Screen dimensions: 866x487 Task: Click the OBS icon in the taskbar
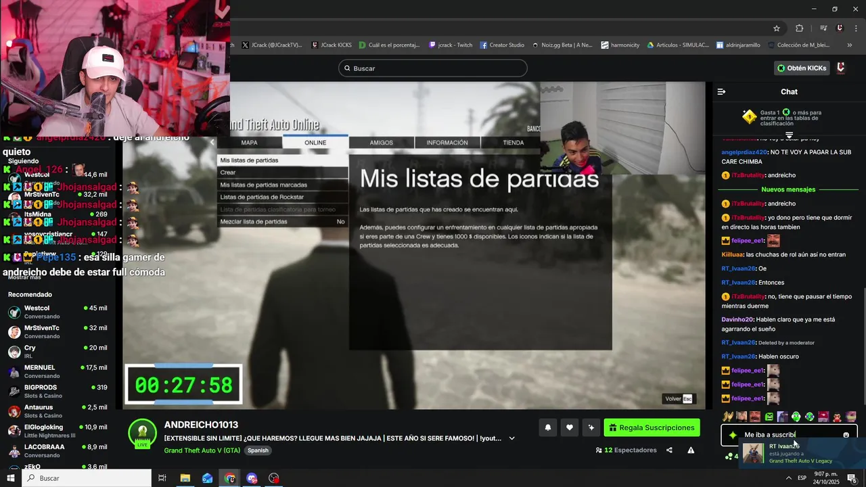click(274, 478)
